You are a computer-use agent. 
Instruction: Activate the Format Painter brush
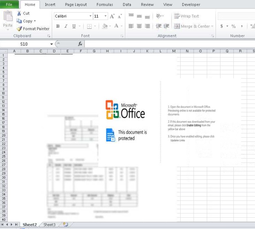click(19, 29)
